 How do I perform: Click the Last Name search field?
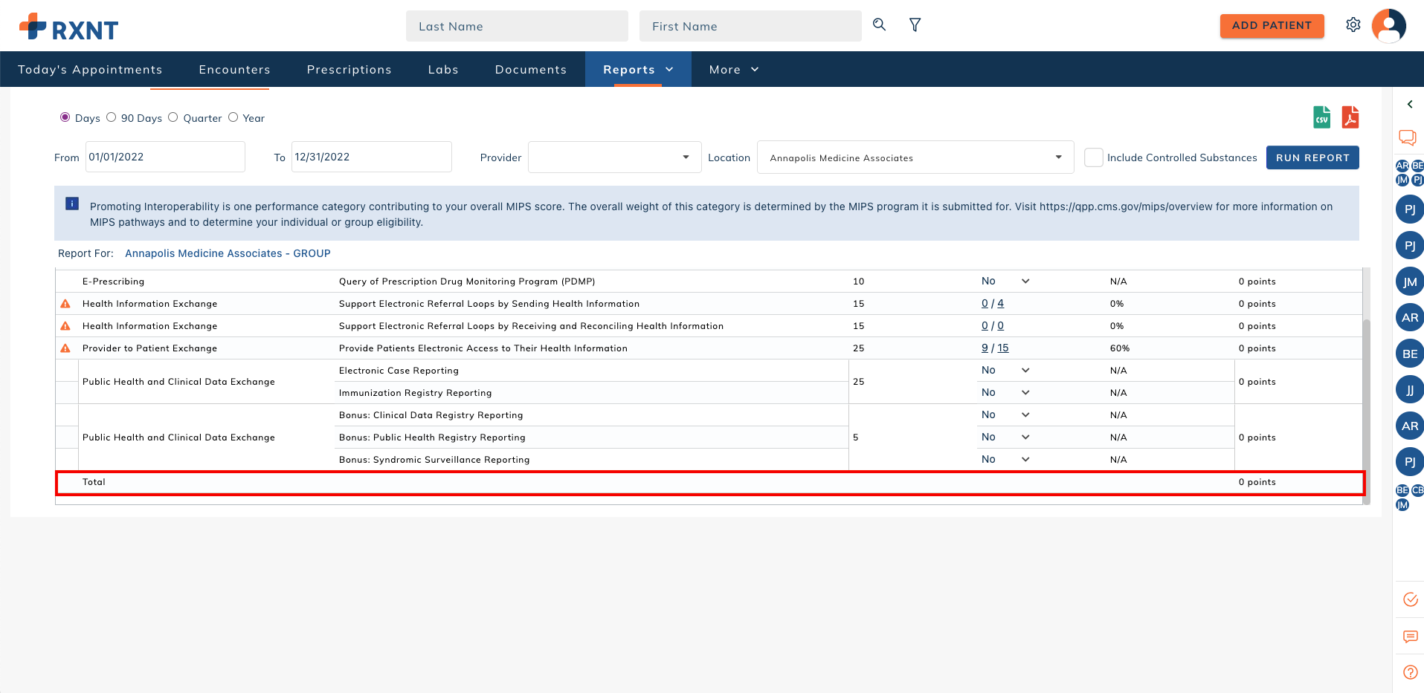(x=517, y=26)
